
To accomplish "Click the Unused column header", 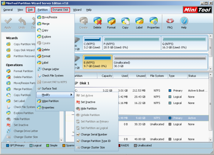I will pyautogui.click(x=137, y=76).
